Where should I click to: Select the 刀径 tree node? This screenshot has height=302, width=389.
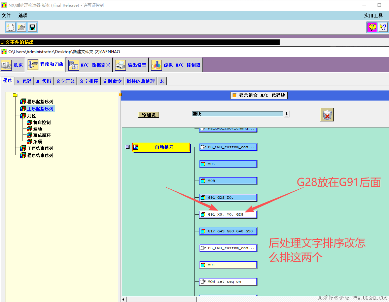point(32,116)
